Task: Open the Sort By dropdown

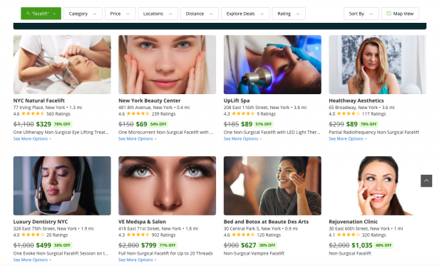Action: pyautogui.click(x=361, y=14)
